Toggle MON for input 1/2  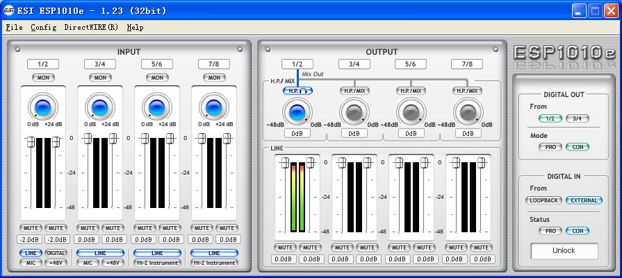pos(43,78)
